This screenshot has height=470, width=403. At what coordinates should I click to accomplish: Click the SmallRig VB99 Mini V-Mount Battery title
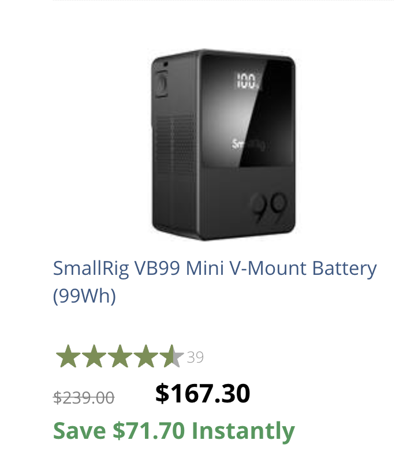coord(214,268)
